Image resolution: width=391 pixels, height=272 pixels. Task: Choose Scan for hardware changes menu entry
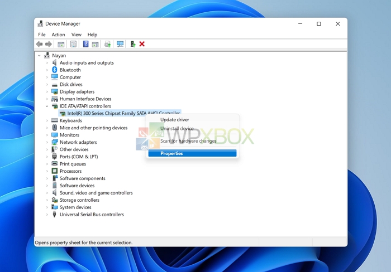click(192, 141)
